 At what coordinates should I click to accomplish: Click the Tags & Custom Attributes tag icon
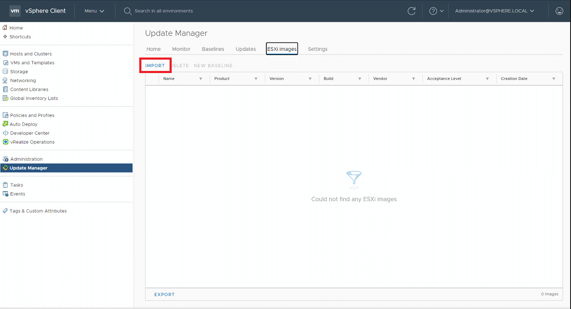click(x=5, y=211)
